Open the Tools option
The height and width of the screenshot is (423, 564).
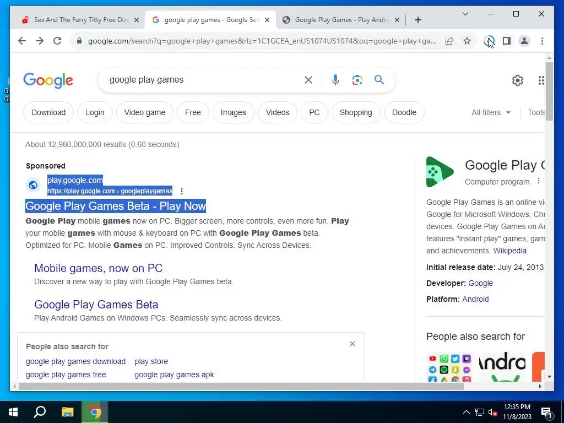tap(536, 112)
